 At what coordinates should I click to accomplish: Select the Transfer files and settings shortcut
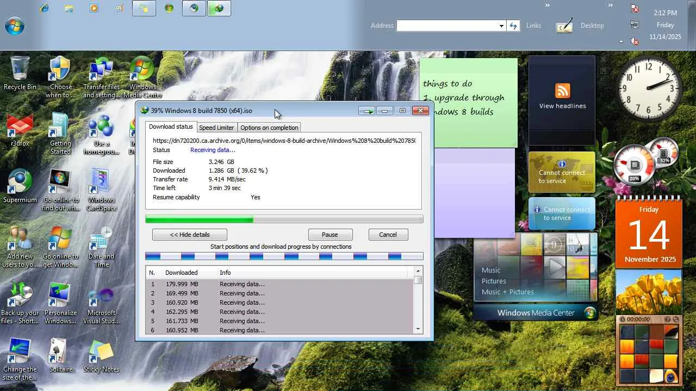coord(102,78)
